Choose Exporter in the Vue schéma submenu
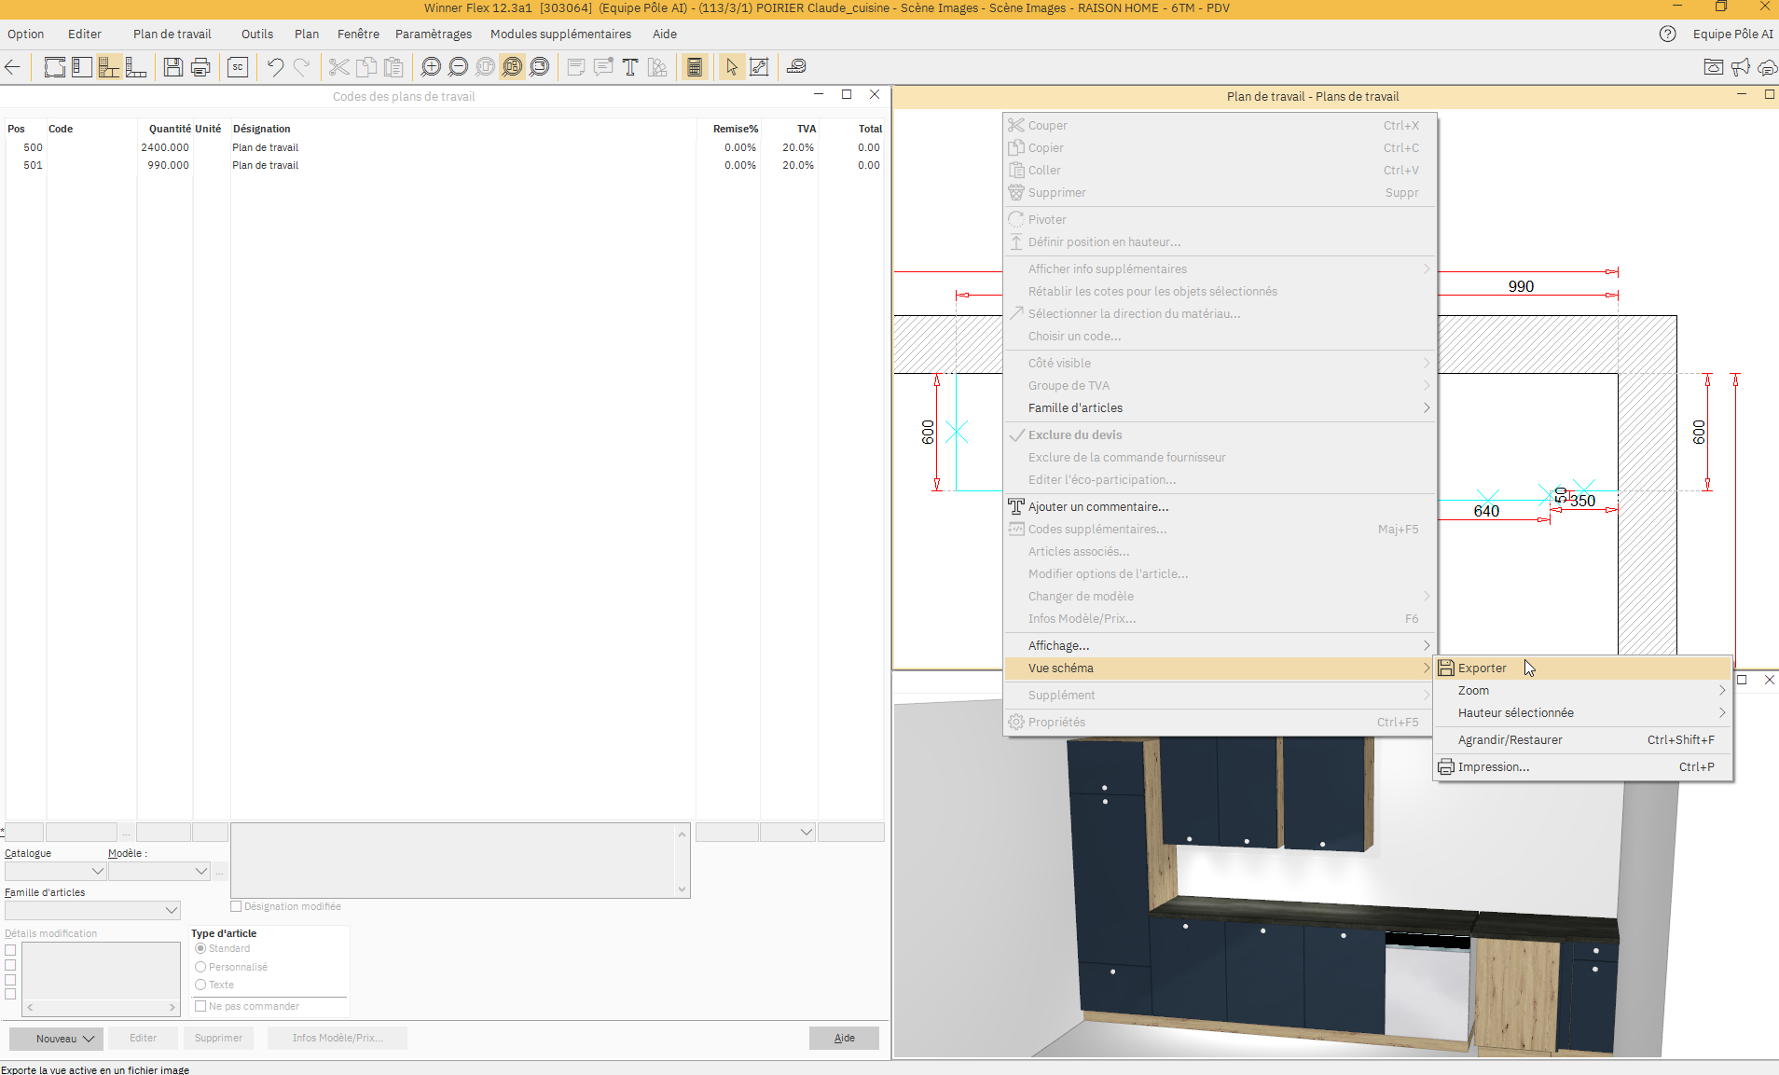Image resolution: width=1779 pixels, height=1075 pixels. pyautogui.click(x=1482, y=668)
